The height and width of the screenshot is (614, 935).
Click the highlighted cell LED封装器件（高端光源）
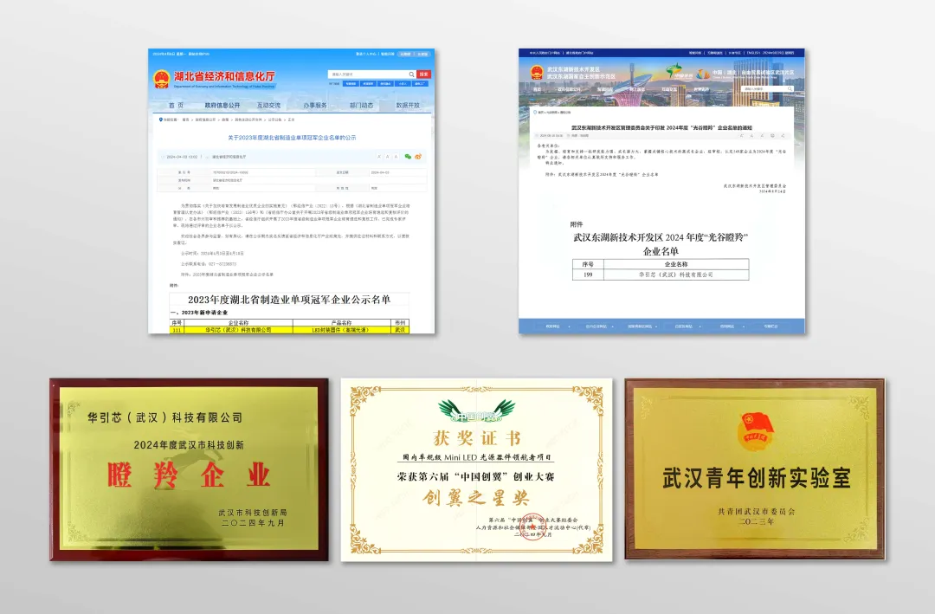(340, 330)
